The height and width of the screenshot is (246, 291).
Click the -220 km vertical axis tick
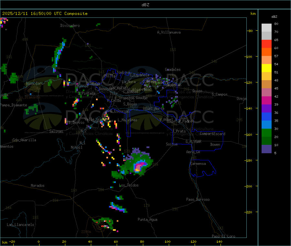point(249,212)
